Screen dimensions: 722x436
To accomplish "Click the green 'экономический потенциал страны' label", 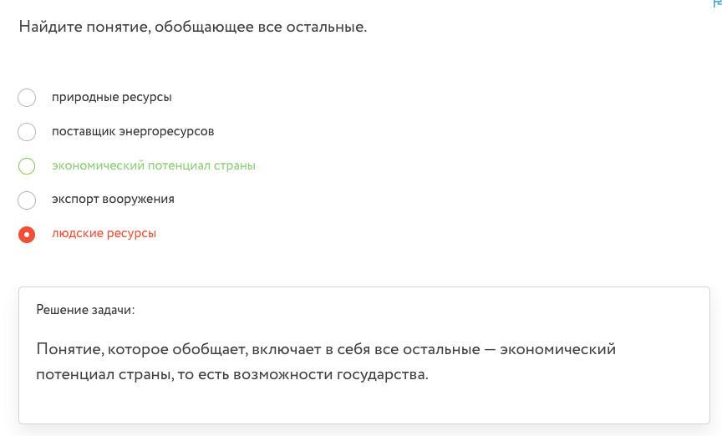I will [154, 165].
